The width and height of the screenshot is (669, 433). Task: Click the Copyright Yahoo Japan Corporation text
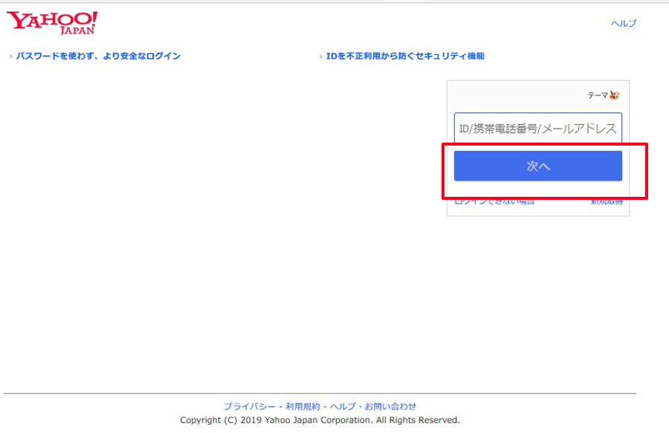coord(320,420)
